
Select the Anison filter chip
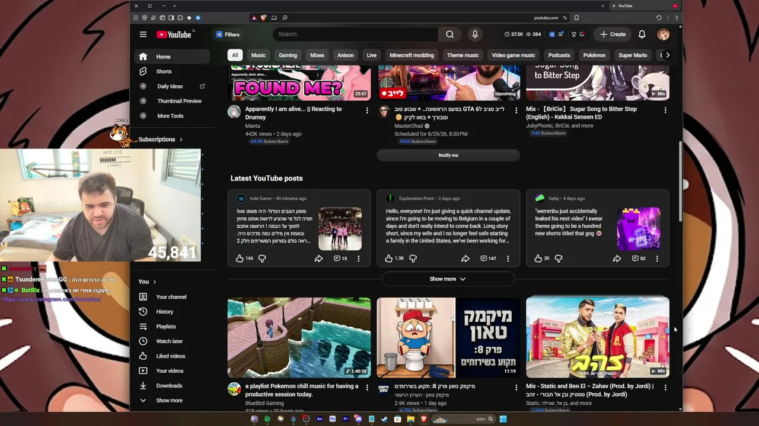(346, 55)
